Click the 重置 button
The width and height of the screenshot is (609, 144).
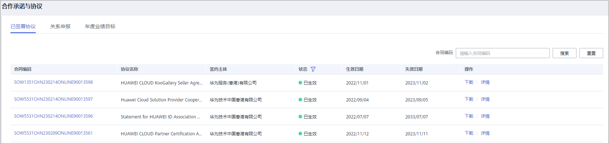click(x=591, y=53)
